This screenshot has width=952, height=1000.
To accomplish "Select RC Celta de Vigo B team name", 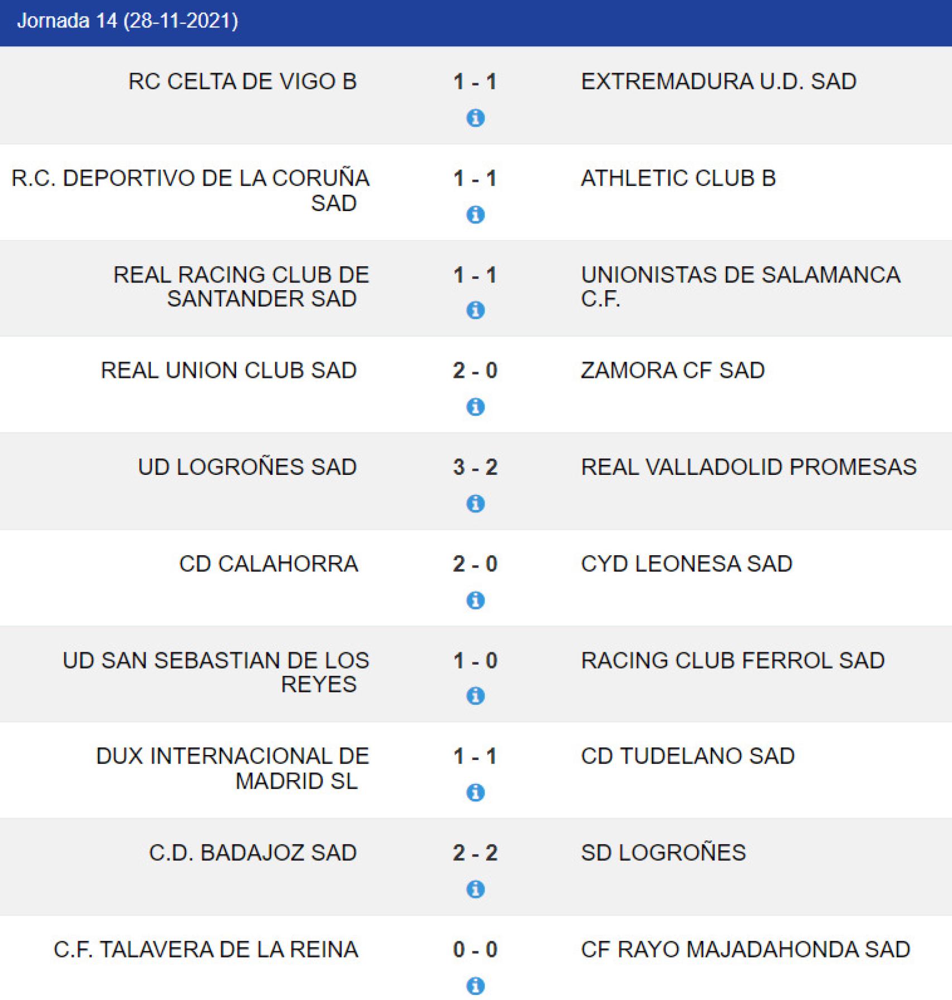I will (242, 81).
